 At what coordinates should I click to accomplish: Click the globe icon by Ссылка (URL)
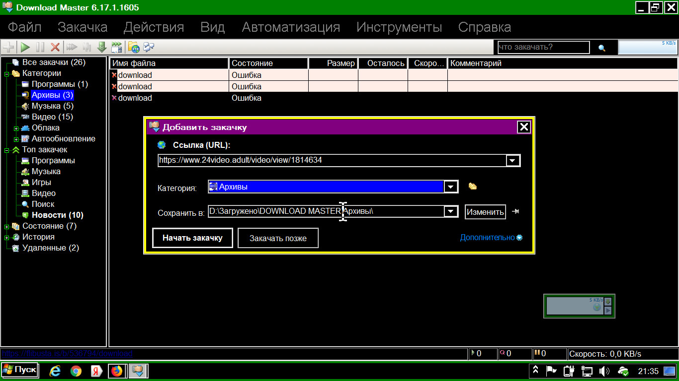click(162, 145)
